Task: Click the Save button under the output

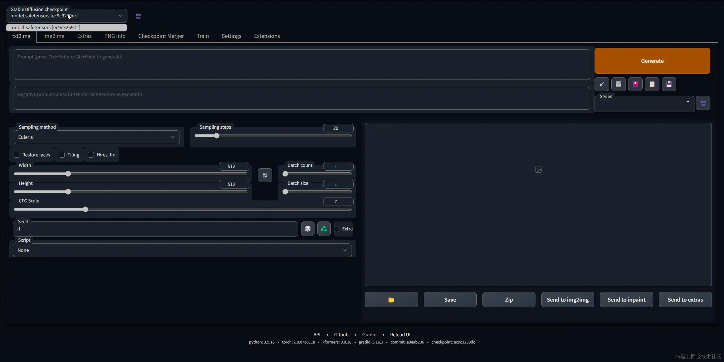Action: [x=450, y=300]
